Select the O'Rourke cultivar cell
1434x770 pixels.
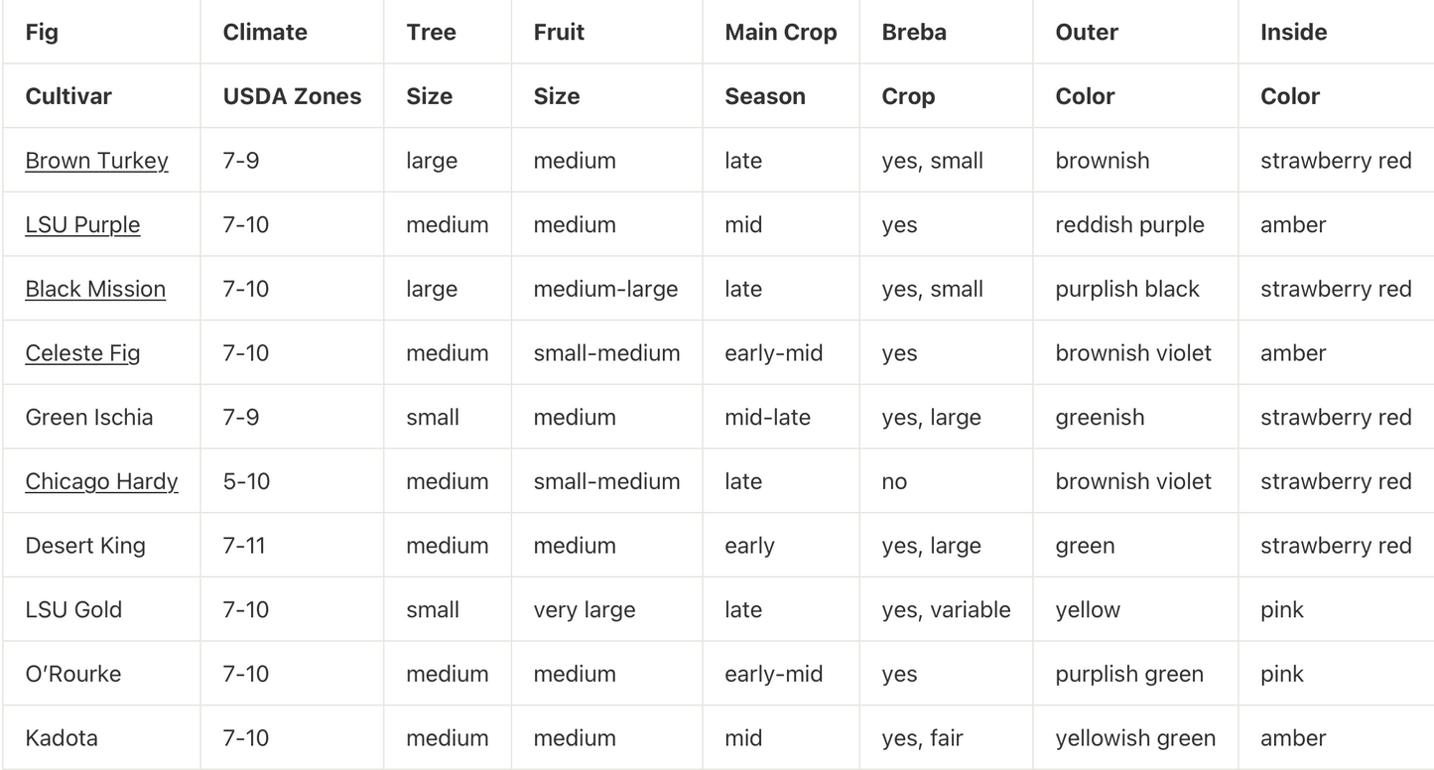pos(73,674)
